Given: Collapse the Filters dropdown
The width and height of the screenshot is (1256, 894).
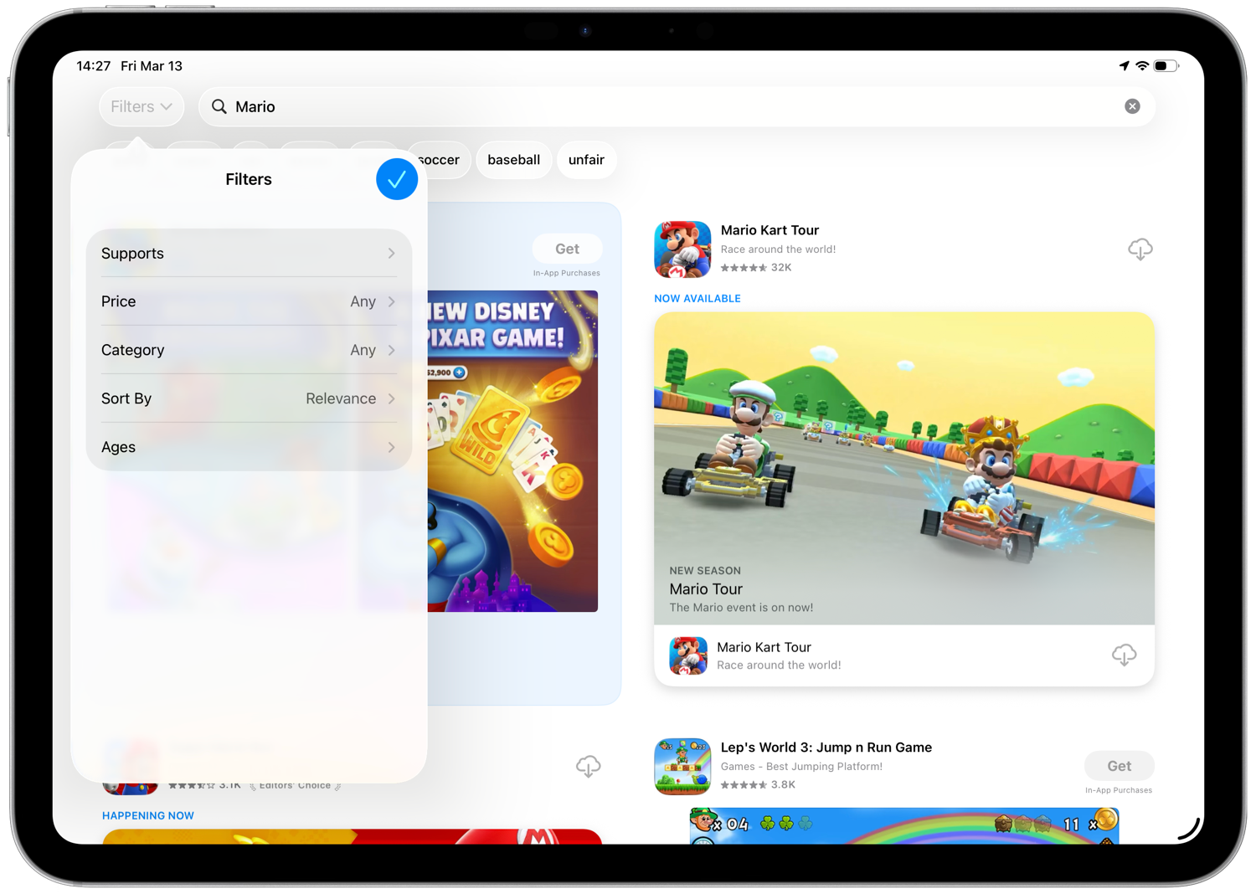Looking at the screenshot, I should [141, 106].
